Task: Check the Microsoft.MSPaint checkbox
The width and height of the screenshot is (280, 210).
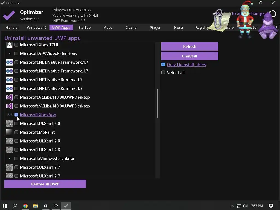Action: pos(16,132)
